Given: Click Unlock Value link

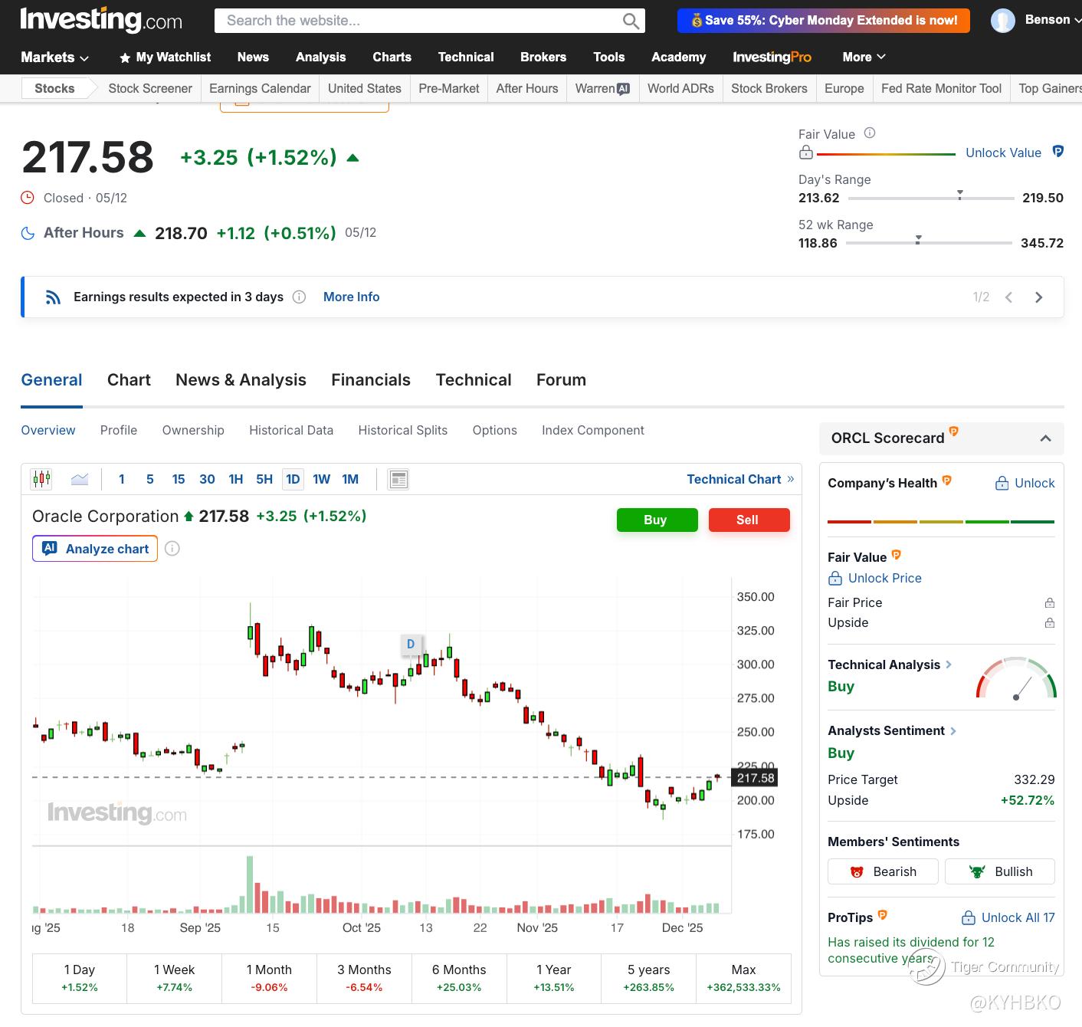Looking at the screenshot, I should [x=1003, y=153].
